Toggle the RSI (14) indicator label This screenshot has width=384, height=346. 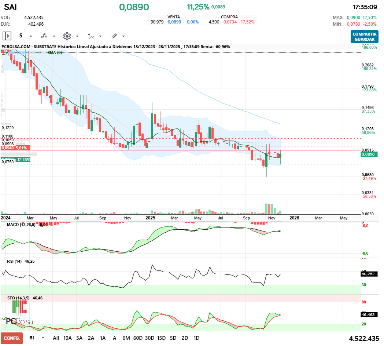(14, 261)
